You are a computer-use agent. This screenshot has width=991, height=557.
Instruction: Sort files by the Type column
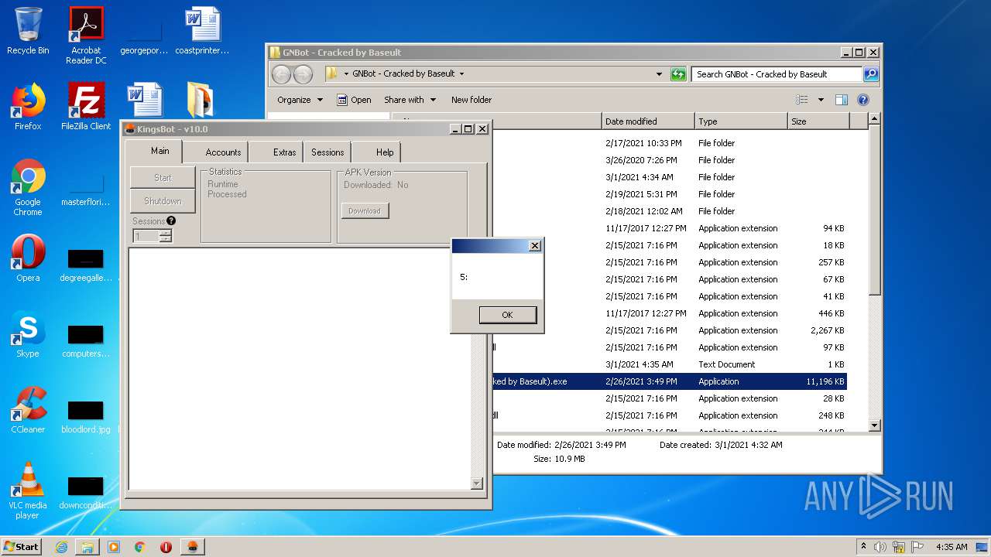coord(740,121)
